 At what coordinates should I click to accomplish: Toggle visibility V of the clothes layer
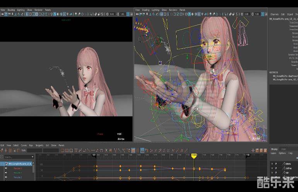click(x=272, y=169)
